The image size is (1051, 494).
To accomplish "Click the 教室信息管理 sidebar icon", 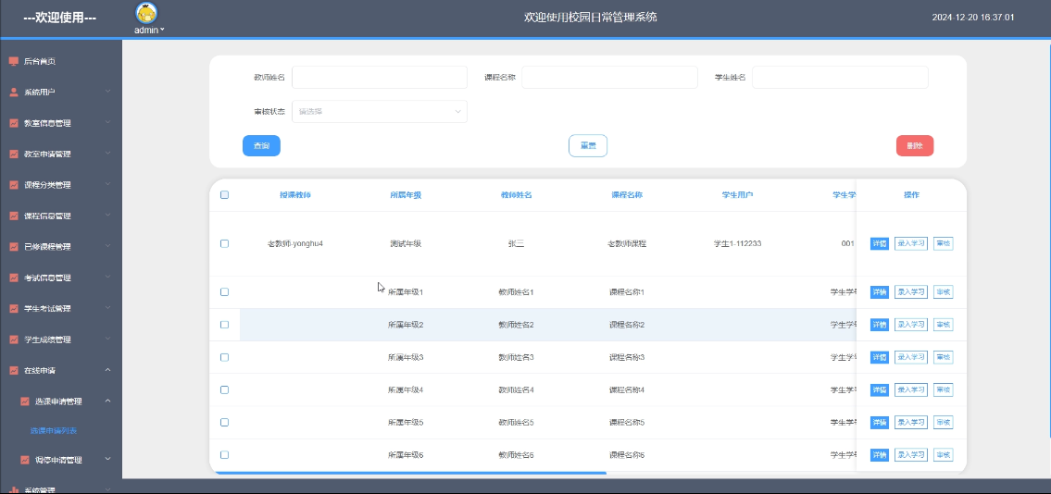I will coord(13,123).
